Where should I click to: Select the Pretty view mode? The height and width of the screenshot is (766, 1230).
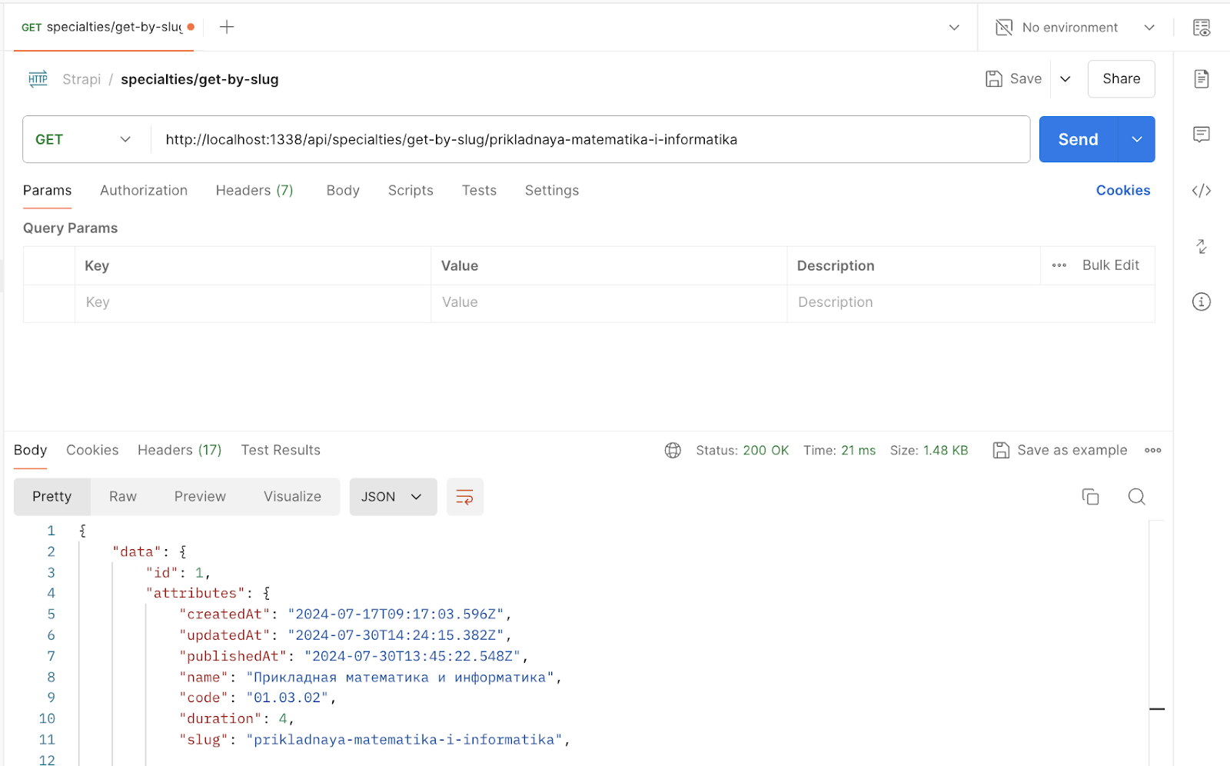tap(52, 497)
